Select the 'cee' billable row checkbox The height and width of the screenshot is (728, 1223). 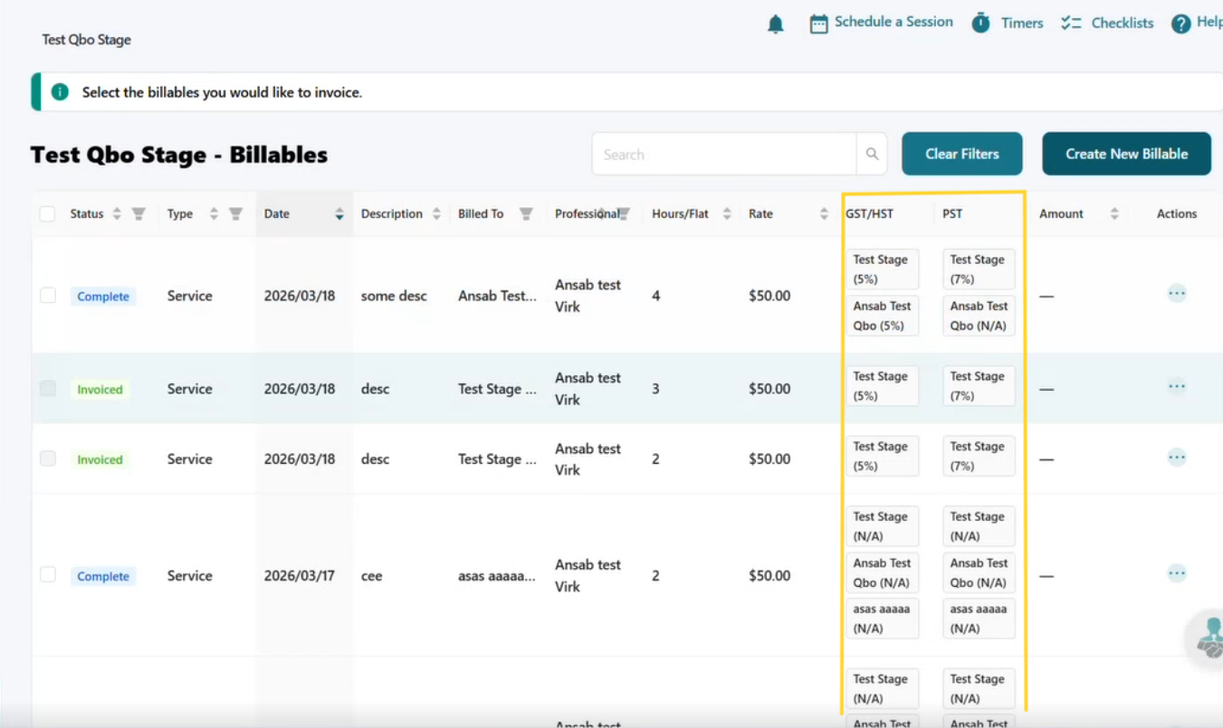48,575
